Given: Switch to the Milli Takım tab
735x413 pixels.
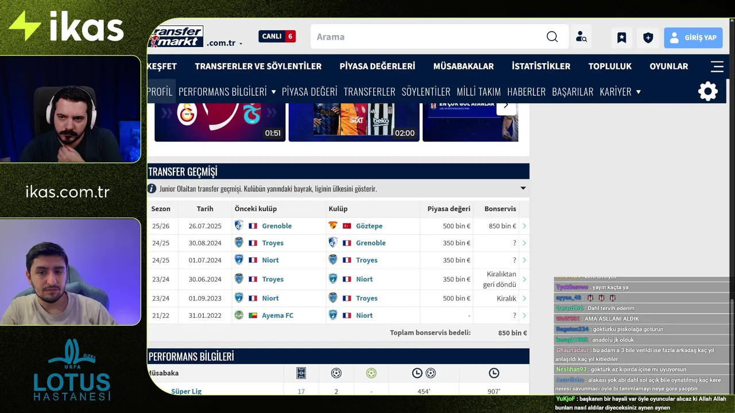Looking at the screenshot, I should [x=479, y=92].
